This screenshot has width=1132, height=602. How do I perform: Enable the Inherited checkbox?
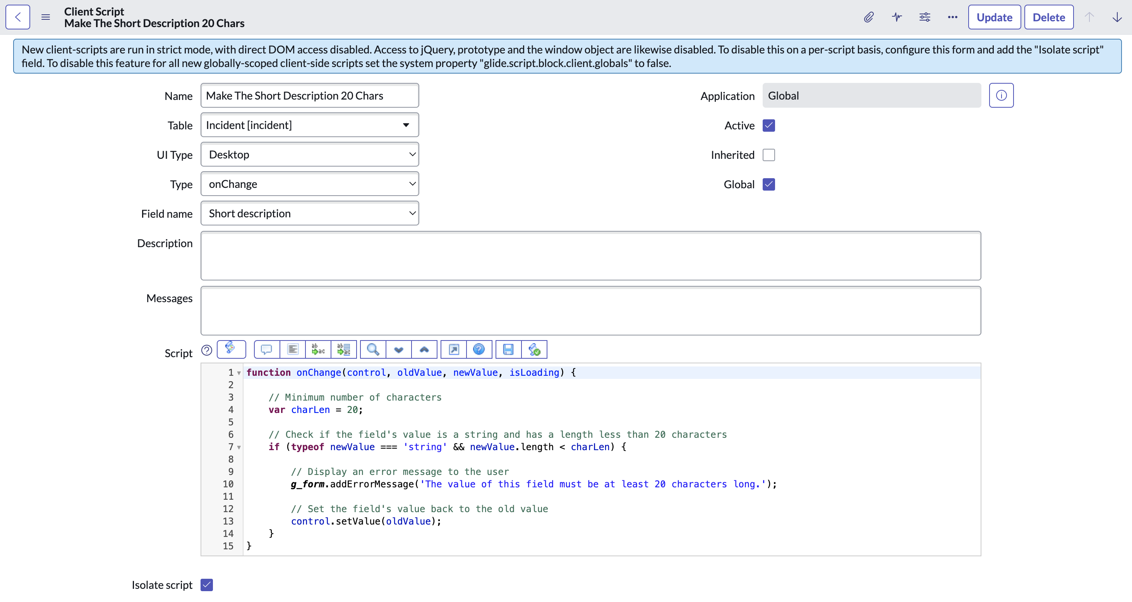click(x=768, y=155)
